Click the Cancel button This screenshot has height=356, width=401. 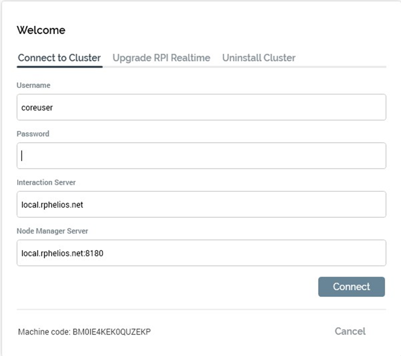pyautogui.click(x=350, y=331)
